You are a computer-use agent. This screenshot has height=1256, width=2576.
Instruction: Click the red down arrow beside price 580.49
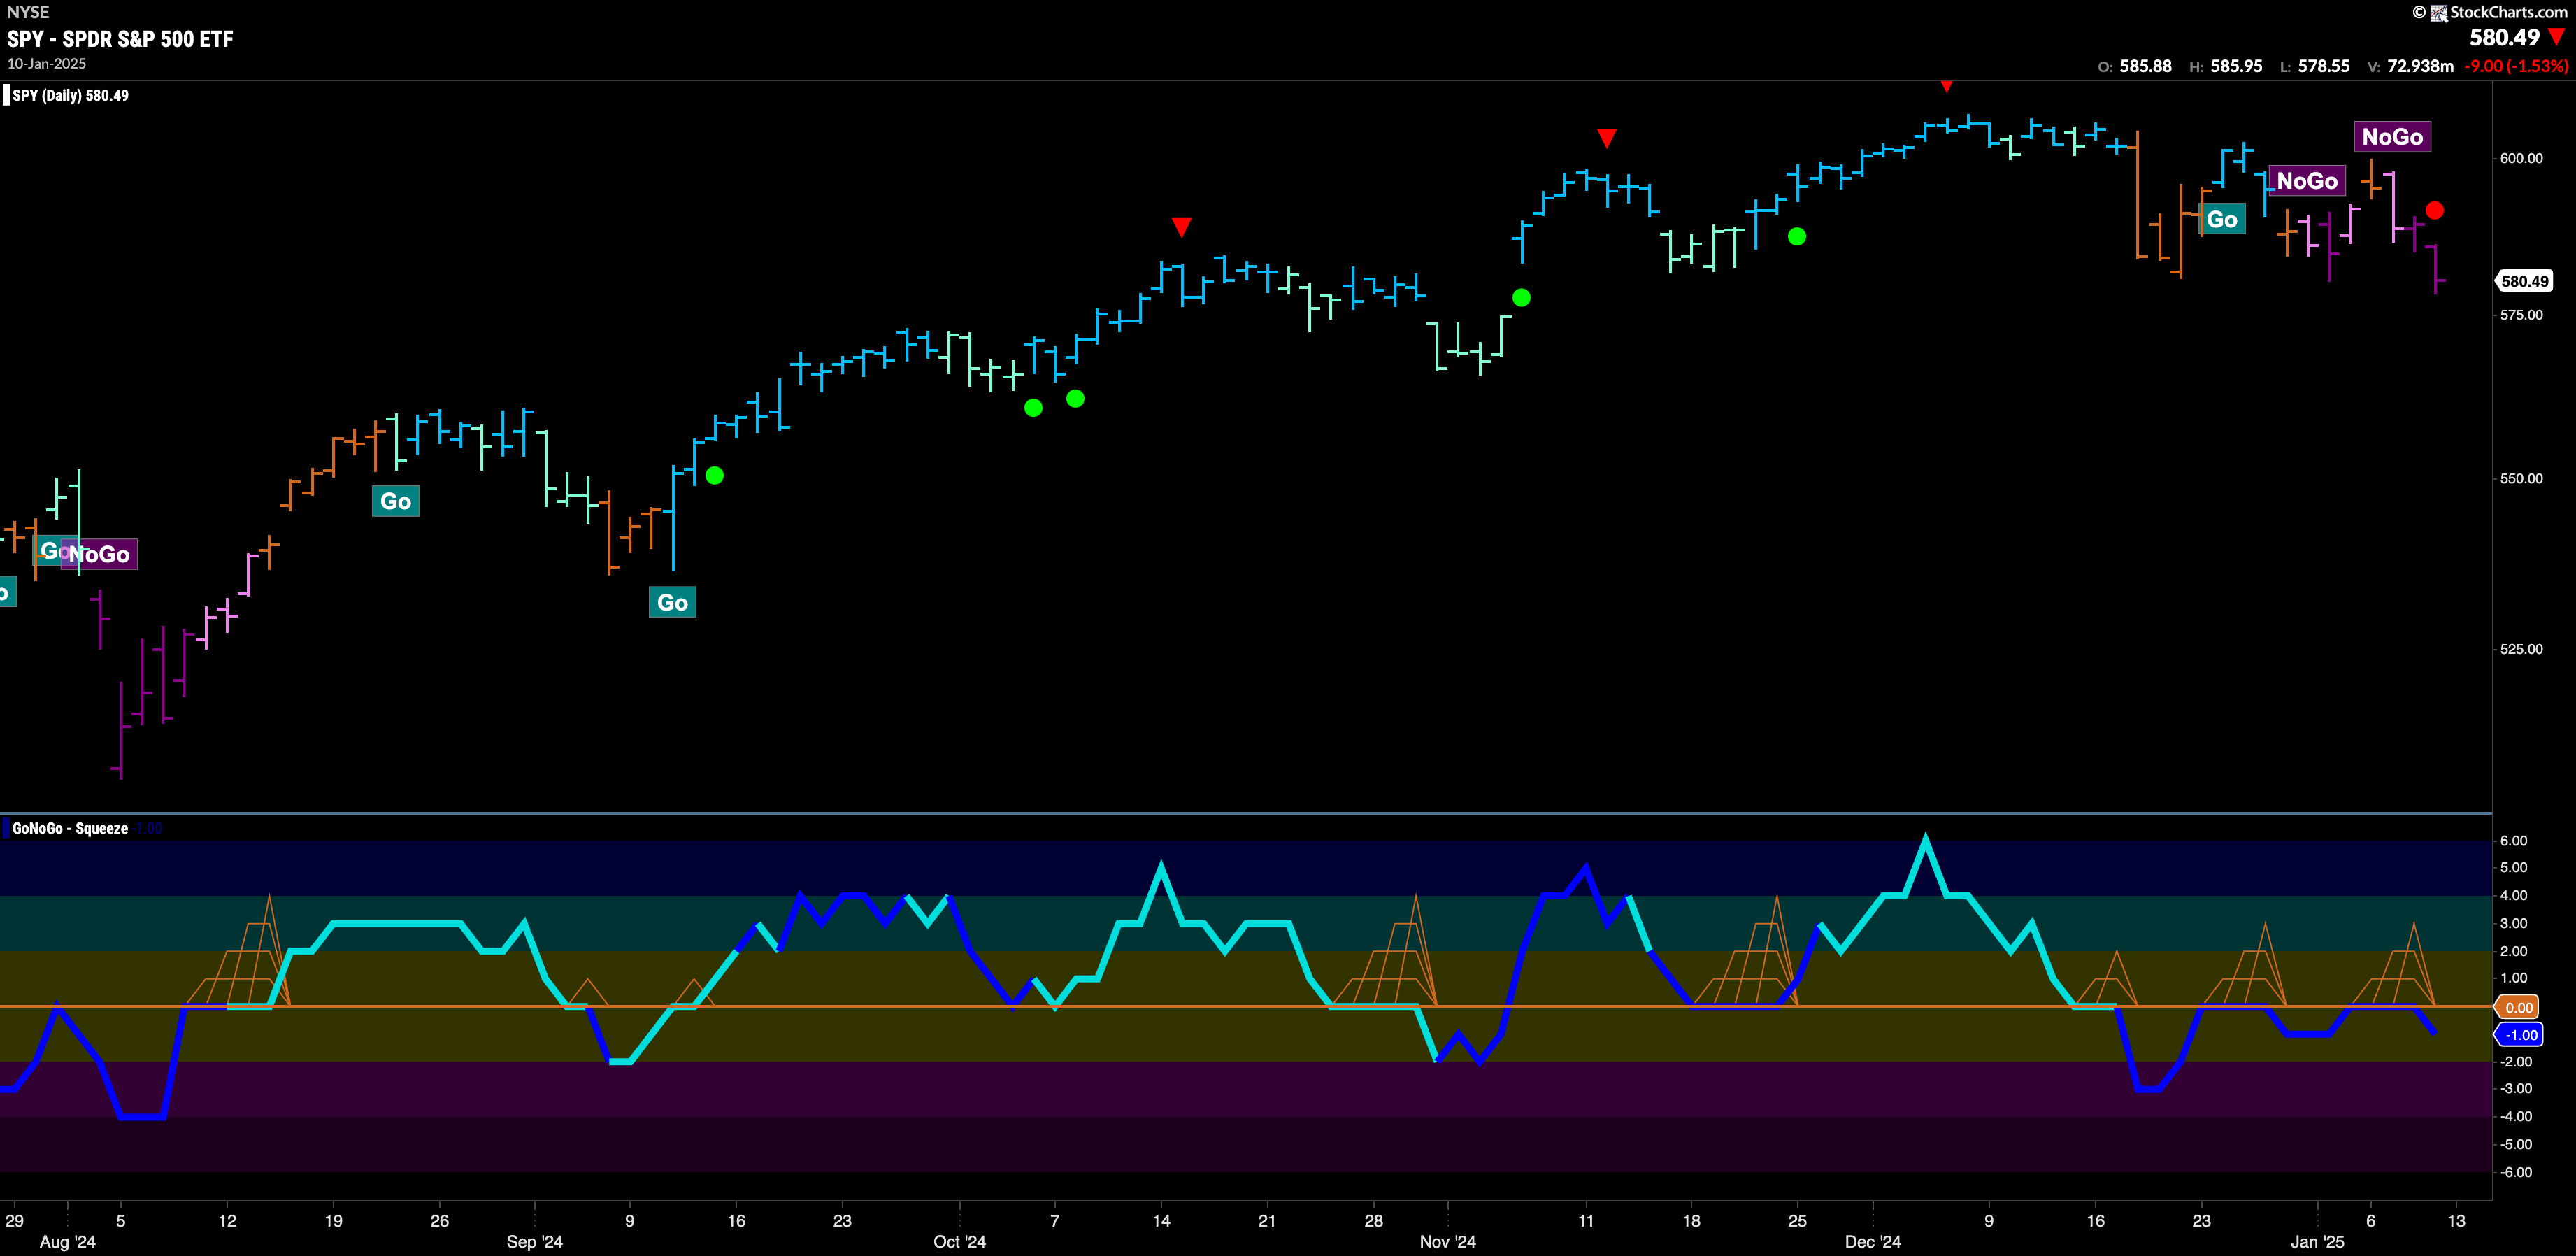[2557, 37]
